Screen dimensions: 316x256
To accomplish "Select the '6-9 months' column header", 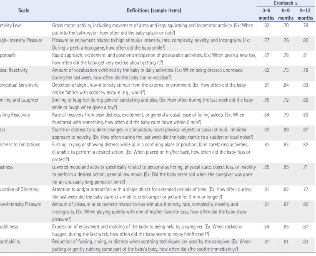I will click(x=286, y=14).
